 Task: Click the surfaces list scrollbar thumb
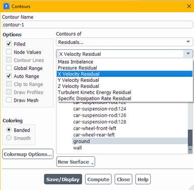190,138
